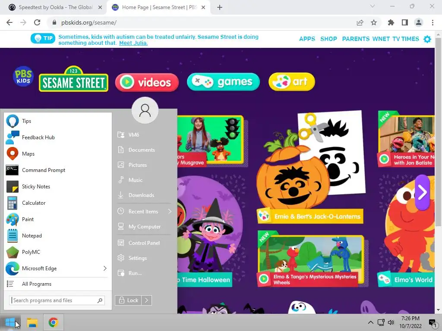Open the volume tray icon

click(391, 322)
